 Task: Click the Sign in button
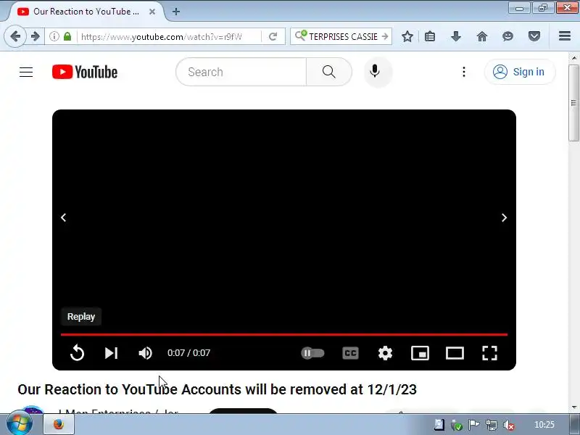click(520, 72)
